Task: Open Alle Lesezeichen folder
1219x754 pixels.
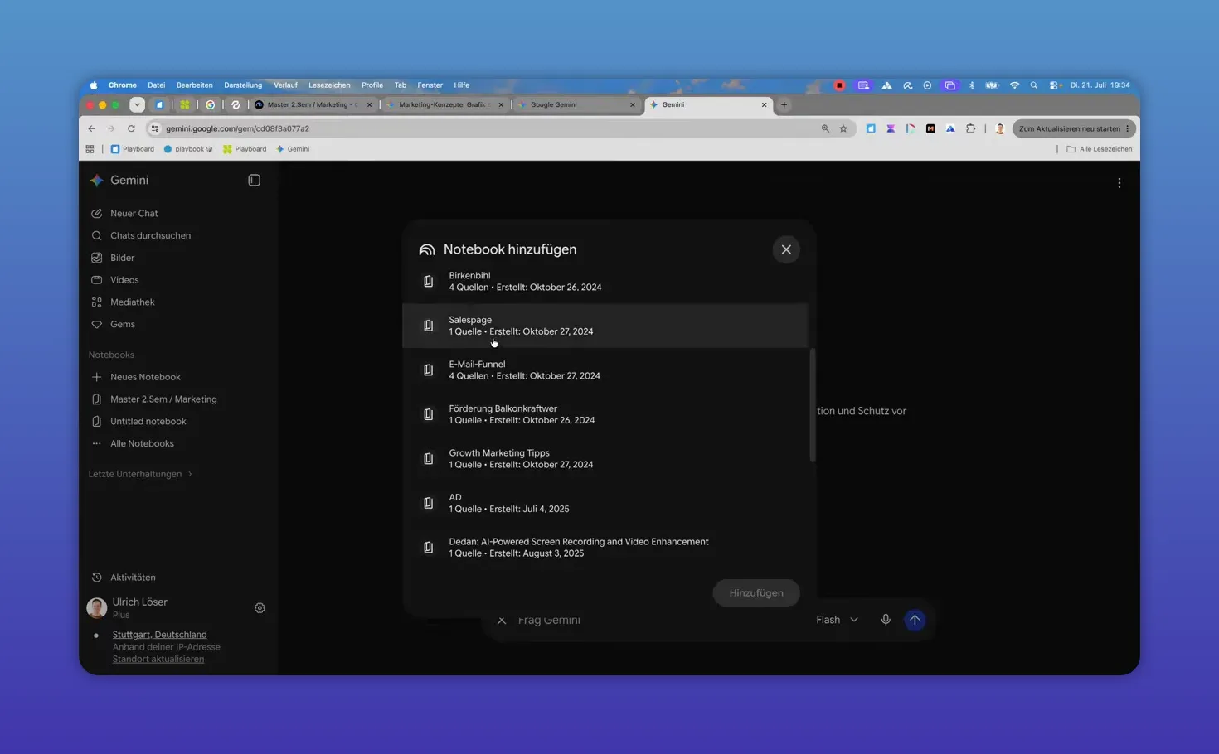Action: coord(1099,149)
